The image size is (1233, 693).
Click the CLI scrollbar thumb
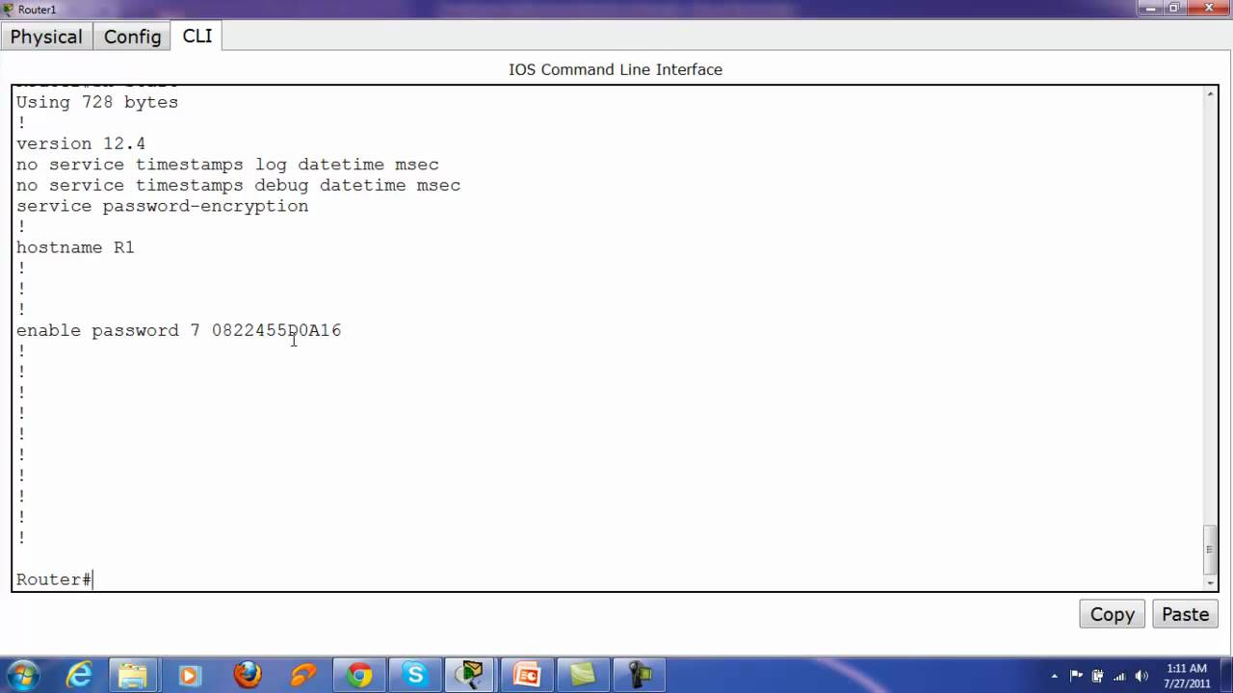click(1211, 549)
